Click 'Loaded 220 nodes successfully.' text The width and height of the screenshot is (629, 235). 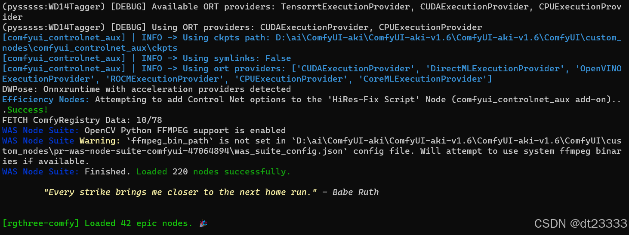pyautogui.click(x=214, y=172)
